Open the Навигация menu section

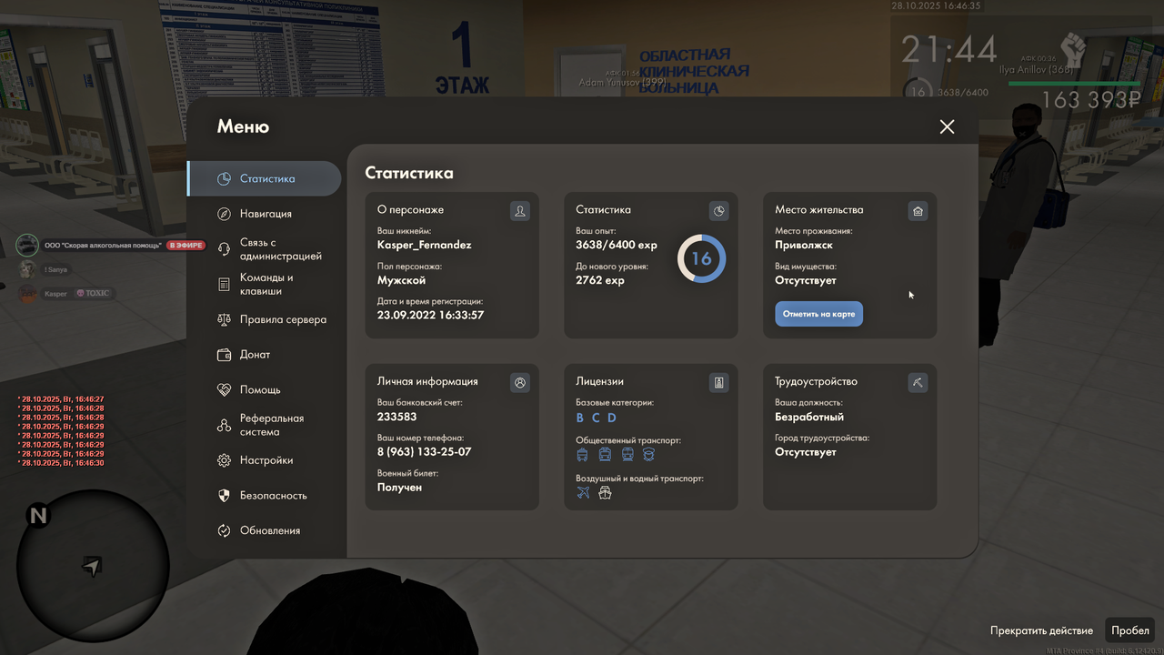point(265,214)
